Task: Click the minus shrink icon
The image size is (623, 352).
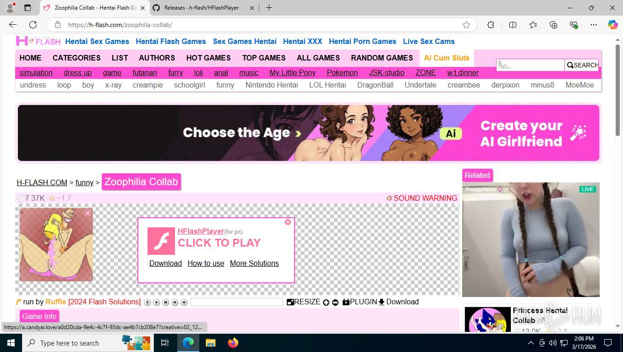Action: click(x=335, y=302)
